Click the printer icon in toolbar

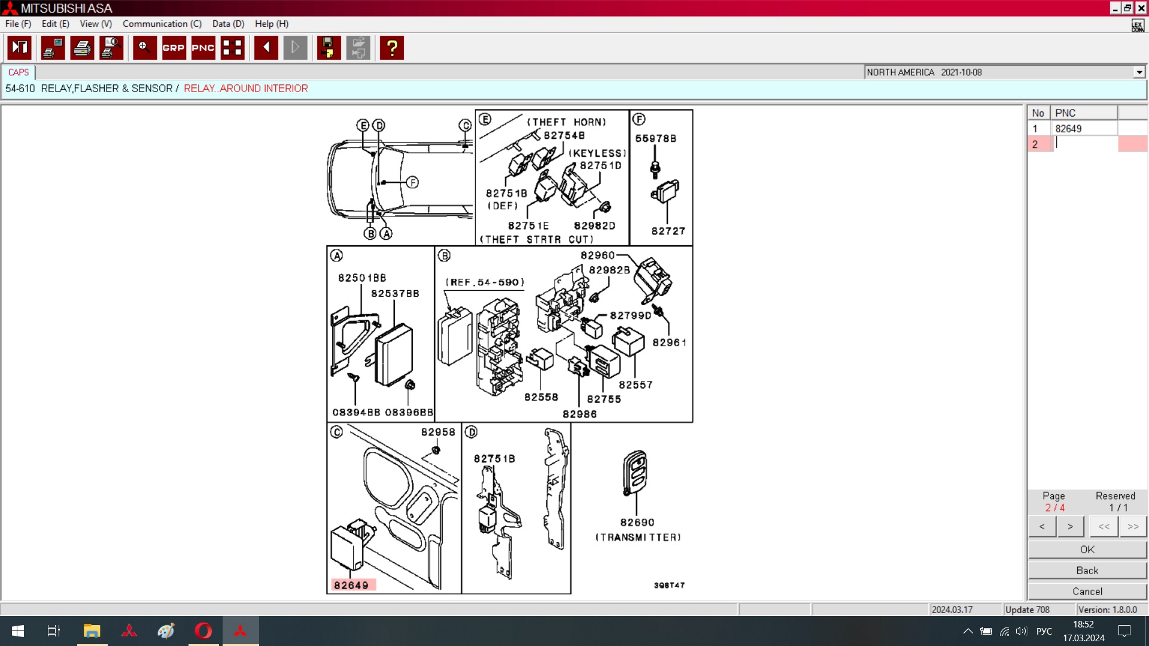click(x=82, y=48)
